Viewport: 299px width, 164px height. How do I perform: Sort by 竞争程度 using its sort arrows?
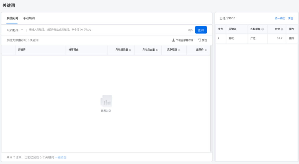click(179, 50)
